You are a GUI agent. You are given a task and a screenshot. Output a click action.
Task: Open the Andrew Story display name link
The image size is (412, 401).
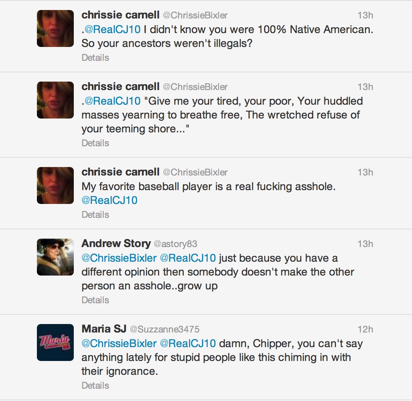point(116,243)
